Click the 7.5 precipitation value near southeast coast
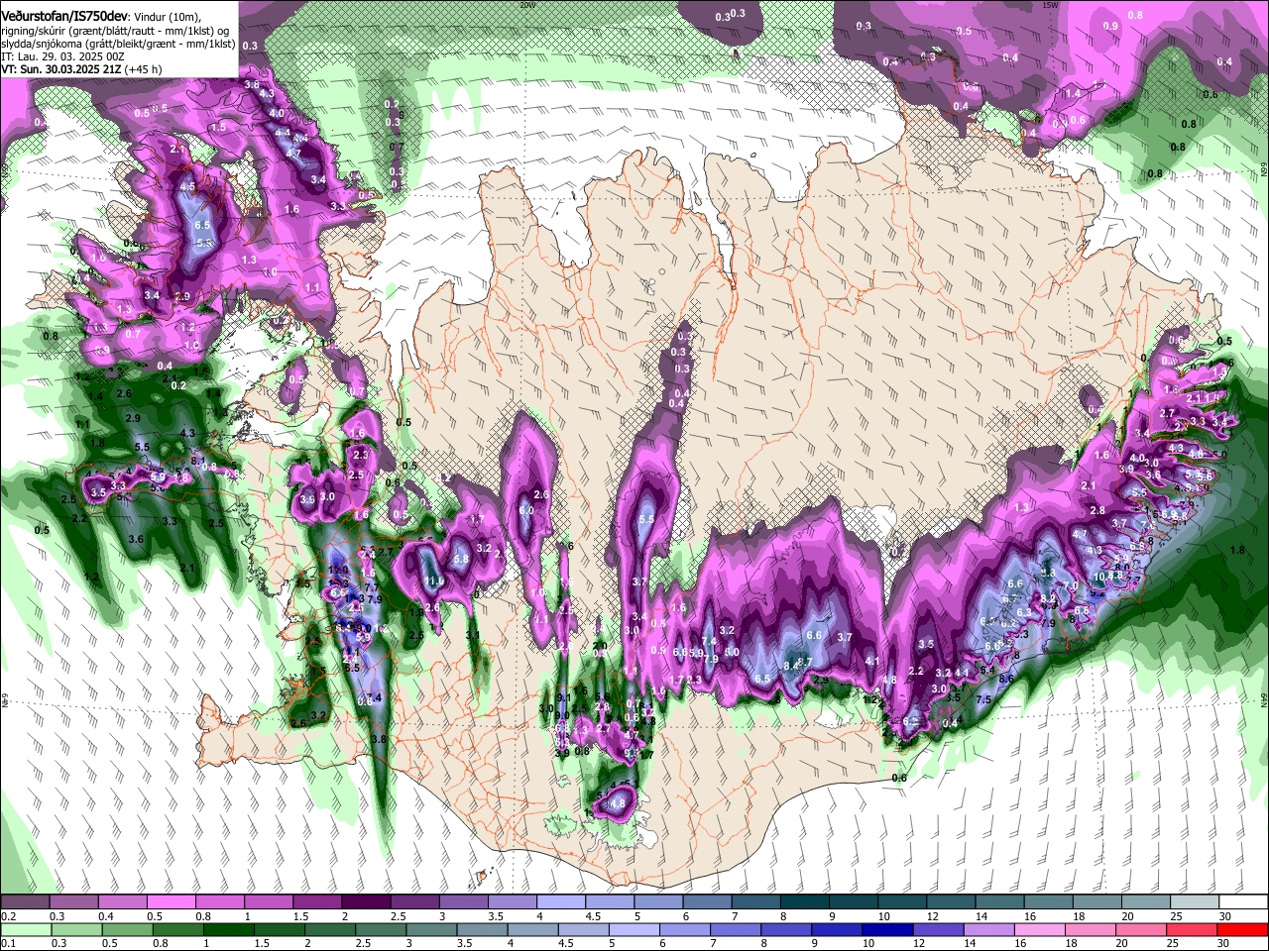 tap(983, 699)
